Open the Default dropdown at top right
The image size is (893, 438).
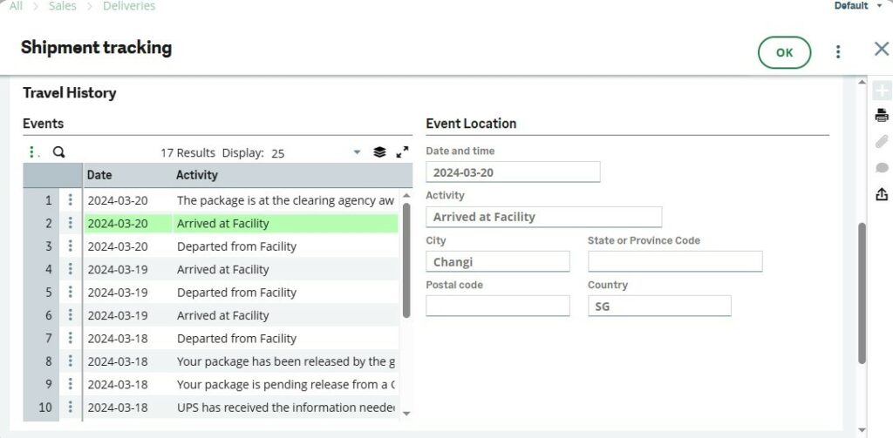878,6
